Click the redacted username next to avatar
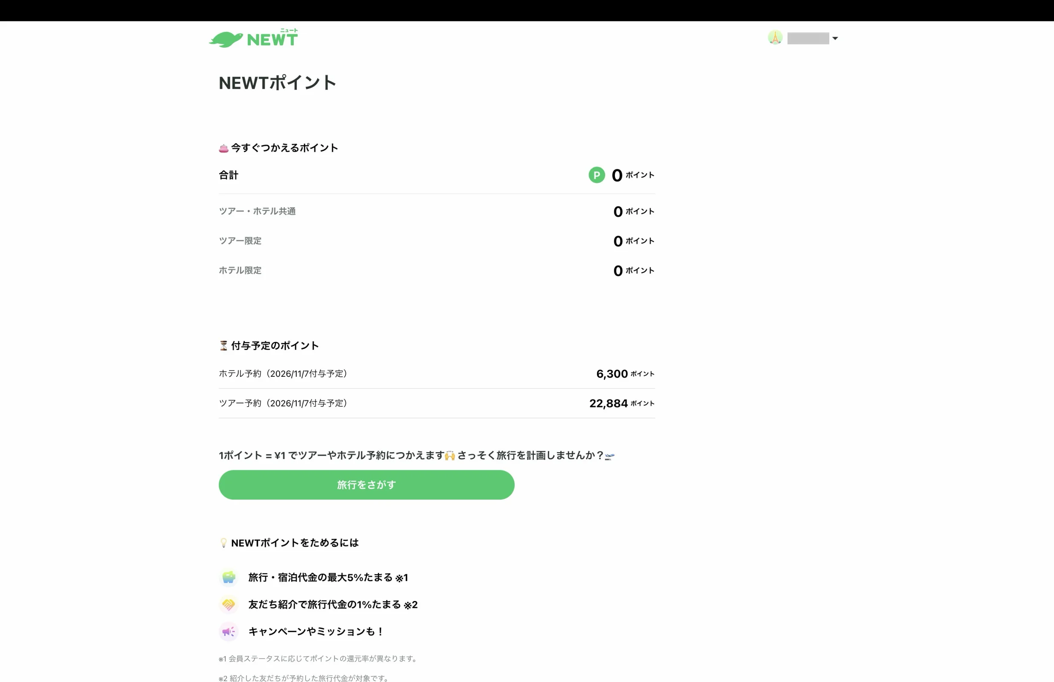1054x682 pixels. pos(808,38)
